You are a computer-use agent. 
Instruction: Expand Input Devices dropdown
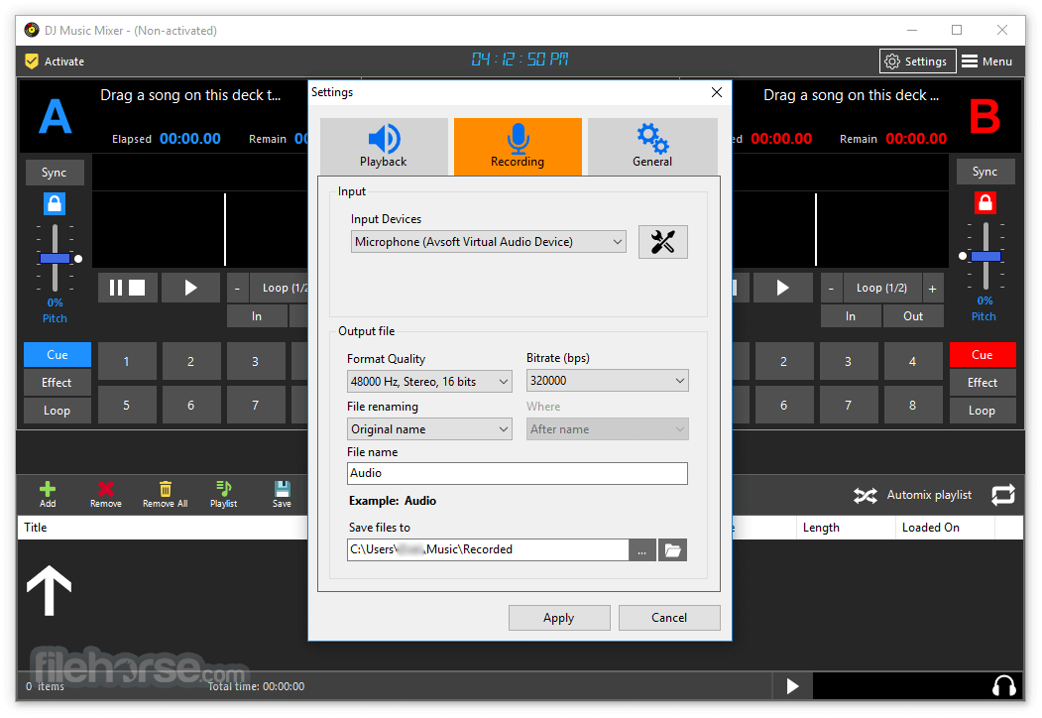489,242
